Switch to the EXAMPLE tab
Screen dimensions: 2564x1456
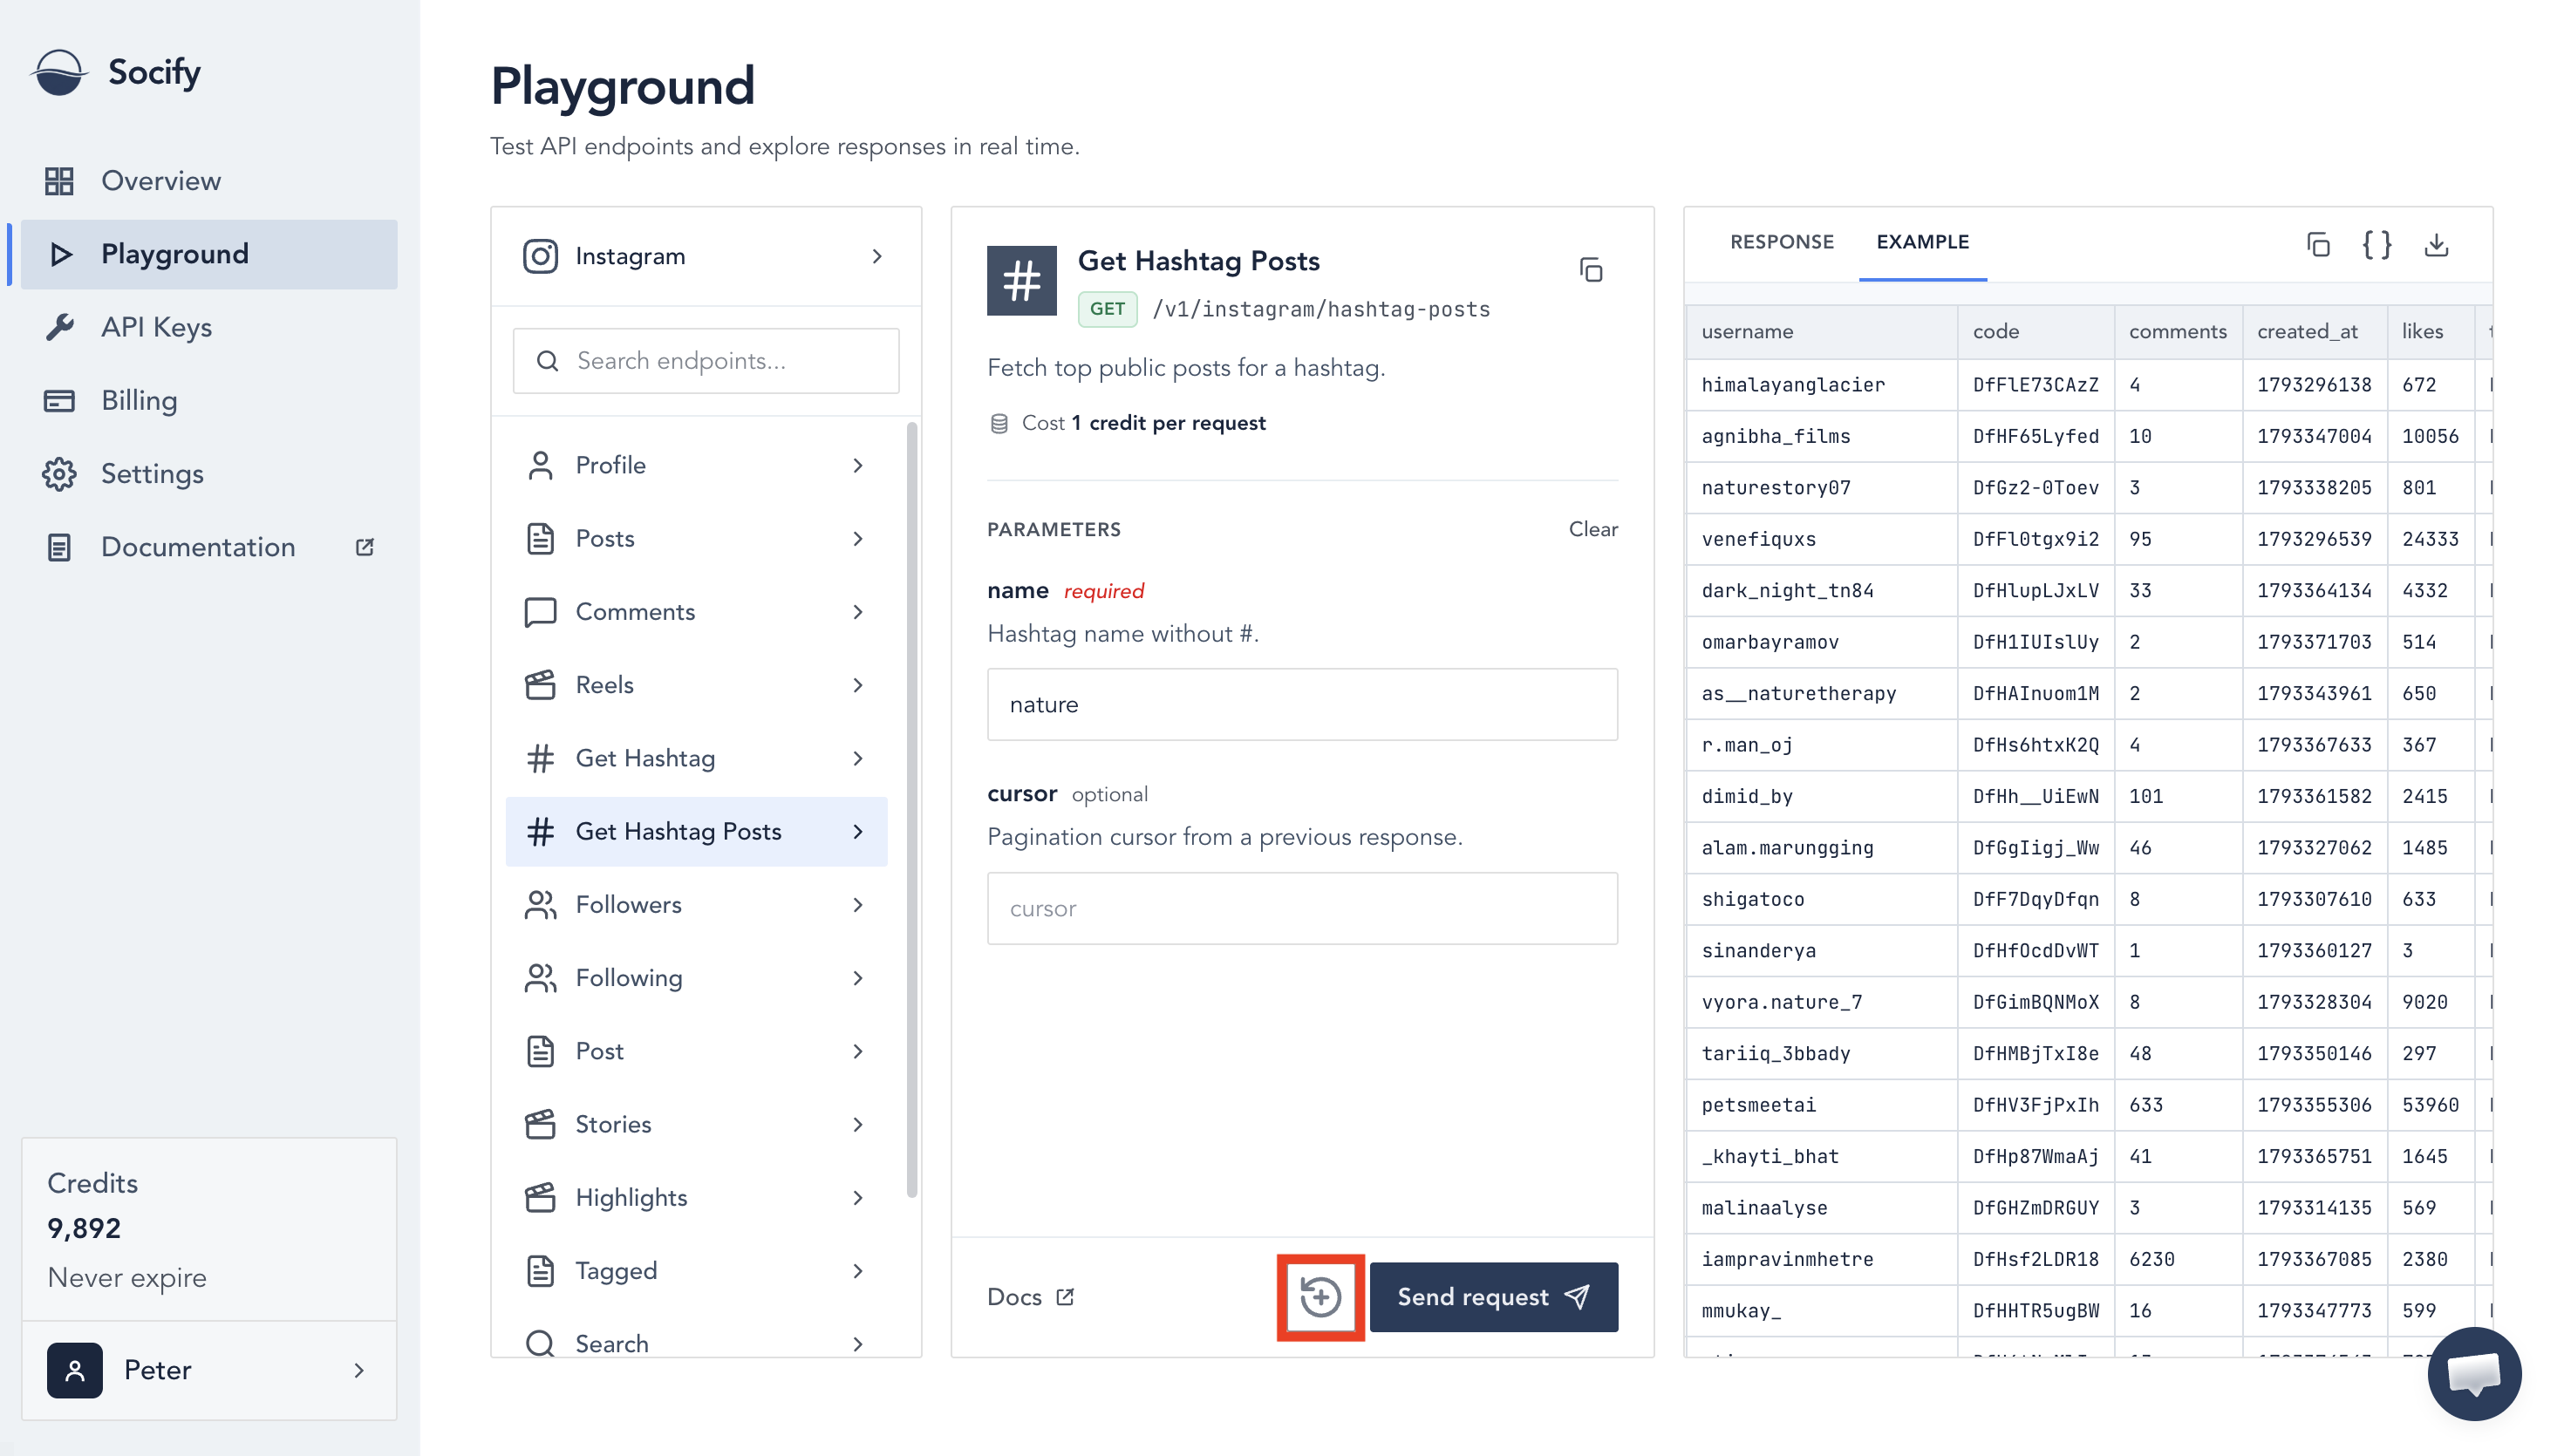tap(1922, 242)
